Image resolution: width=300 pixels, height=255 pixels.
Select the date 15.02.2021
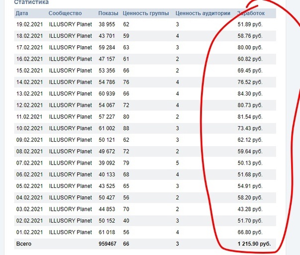[x=29, y=71]
